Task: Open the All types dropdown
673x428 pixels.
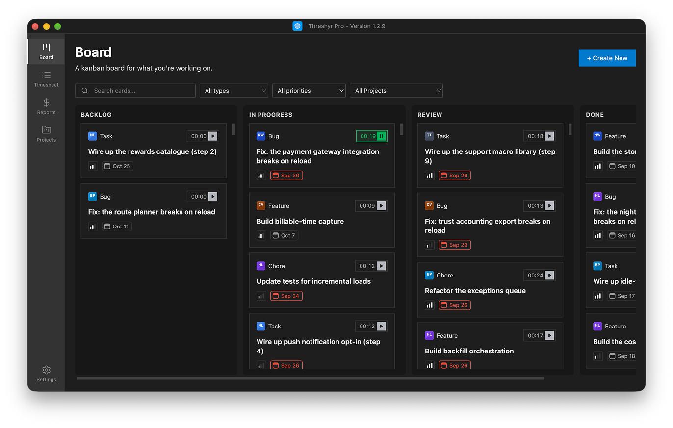Action: point(234,91)
